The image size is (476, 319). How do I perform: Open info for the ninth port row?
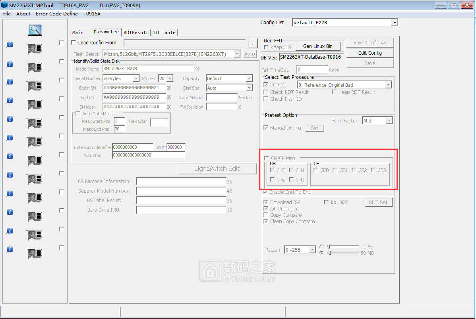coord(10,193)
